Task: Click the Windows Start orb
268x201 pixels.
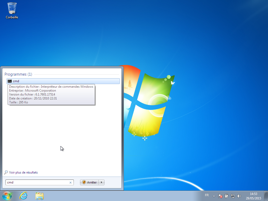Action: point(7,196)
